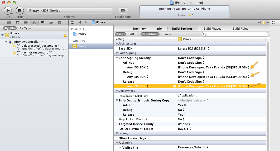This screenshot has width=280, height=151.
Task: Collapse the iProxy issues group
Action: 2,35
